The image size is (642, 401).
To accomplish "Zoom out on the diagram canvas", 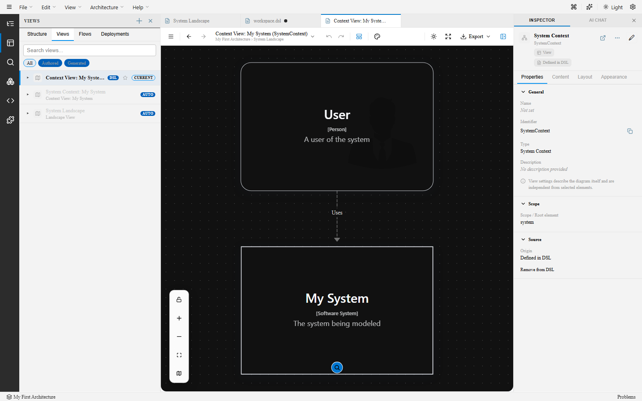I will click(x=179, y=337).
